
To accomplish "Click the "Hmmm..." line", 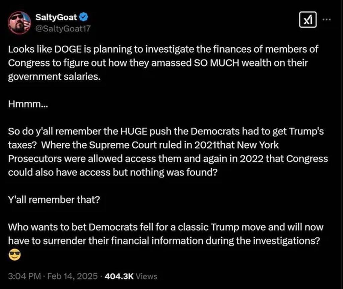I will coord(28,104).
